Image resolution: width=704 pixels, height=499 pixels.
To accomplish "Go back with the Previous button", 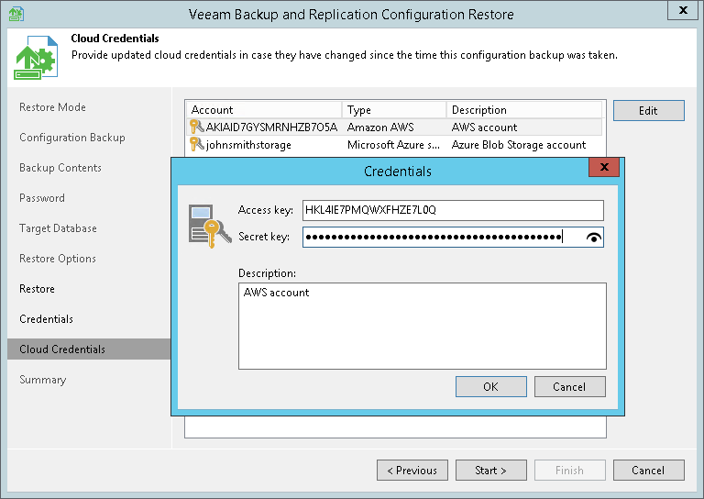I will click(x=412, y=471).
